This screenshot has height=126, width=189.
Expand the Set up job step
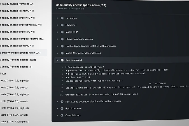(x=57, y=18)
